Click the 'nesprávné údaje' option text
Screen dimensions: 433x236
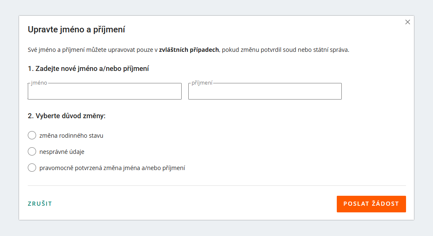point(62,152)
